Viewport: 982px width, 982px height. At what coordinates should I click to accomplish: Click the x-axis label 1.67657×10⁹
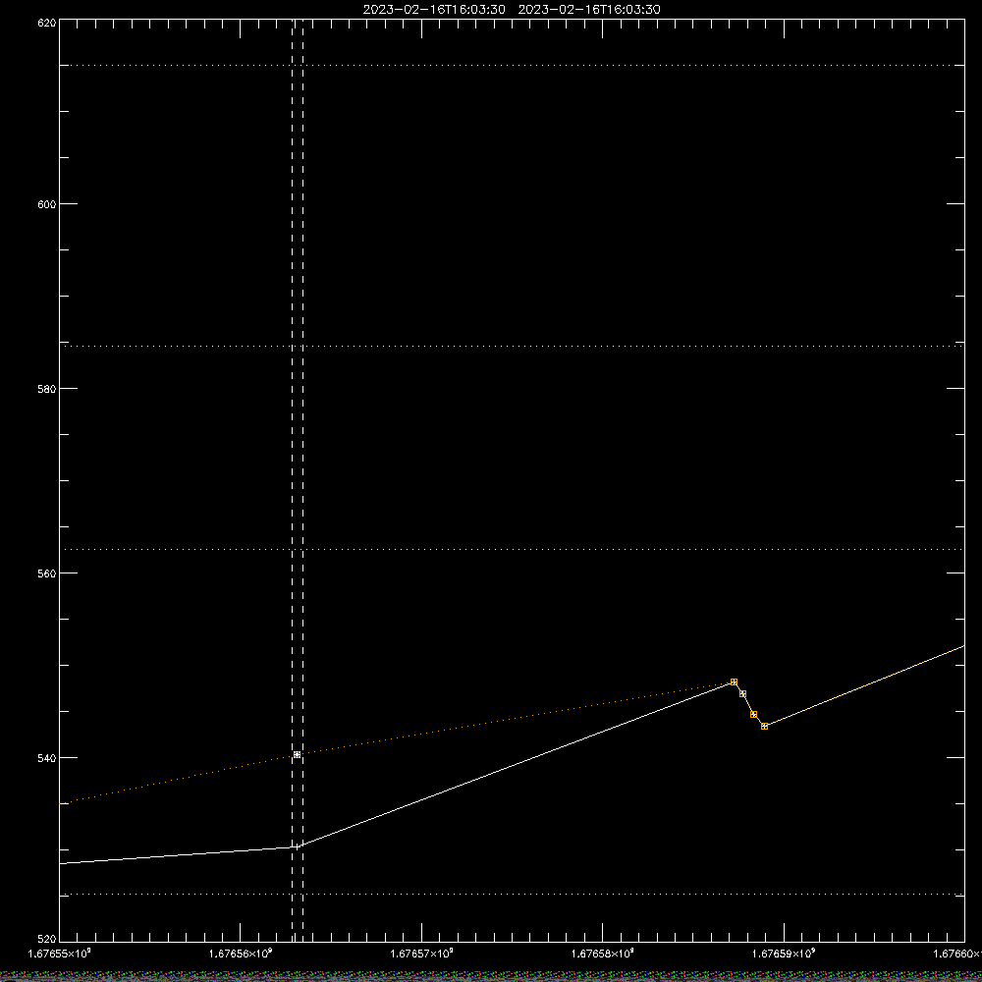coord(421,954)
